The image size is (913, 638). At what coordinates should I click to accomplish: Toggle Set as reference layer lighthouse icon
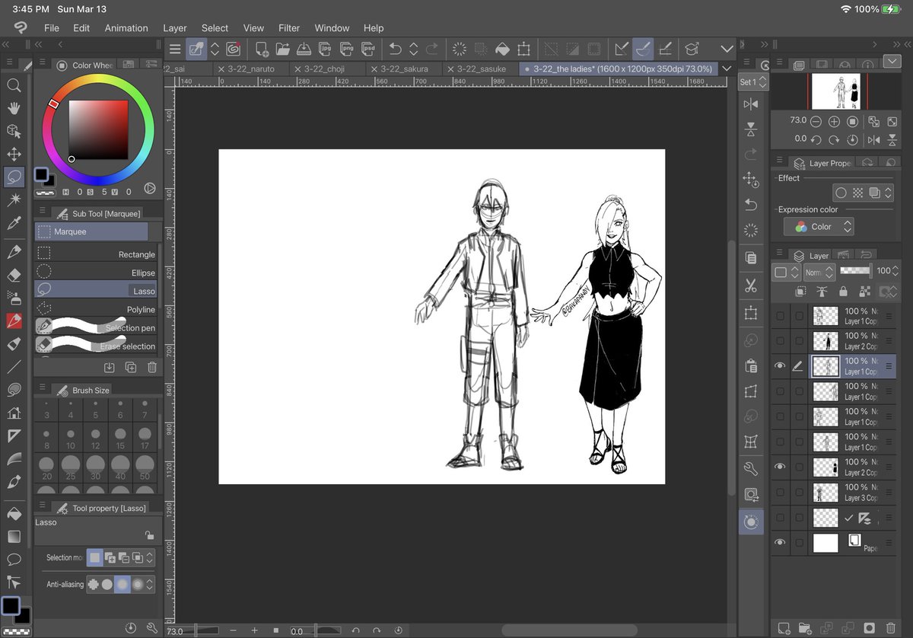[x=822, y=291]
